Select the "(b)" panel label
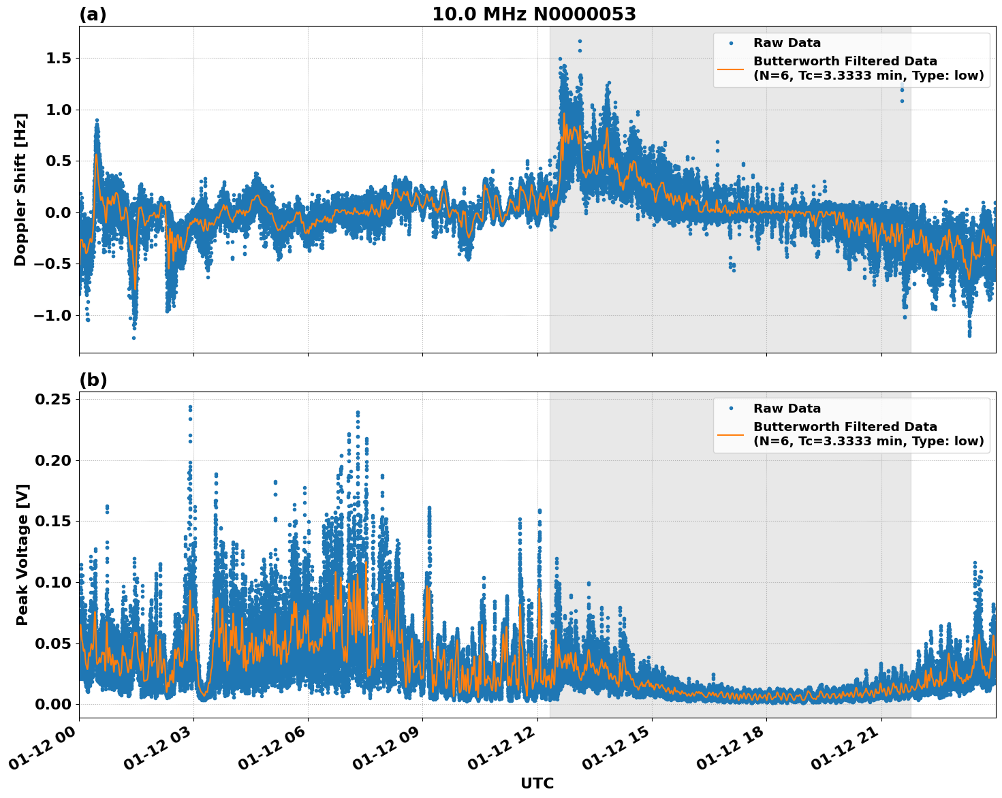This screenshot has width=1002, height=798. [93, 380]
